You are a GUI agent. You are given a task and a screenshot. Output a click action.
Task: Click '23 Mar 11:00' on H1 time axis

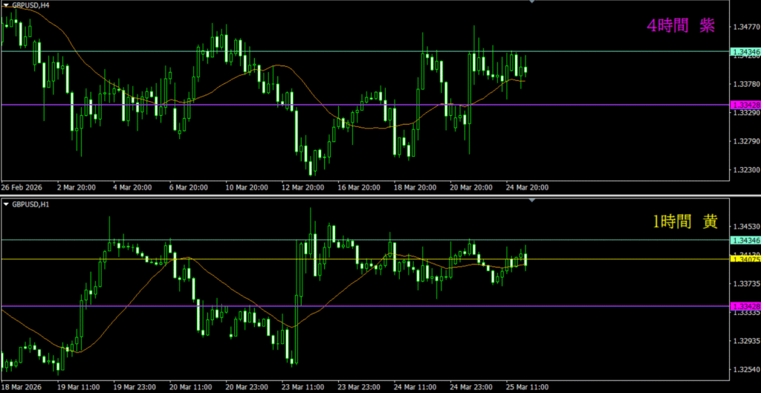(302, 387)
